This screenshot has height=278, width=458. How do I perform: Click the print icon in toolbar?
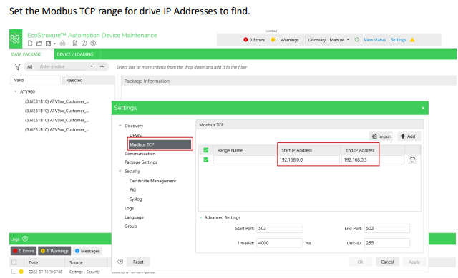62,44
